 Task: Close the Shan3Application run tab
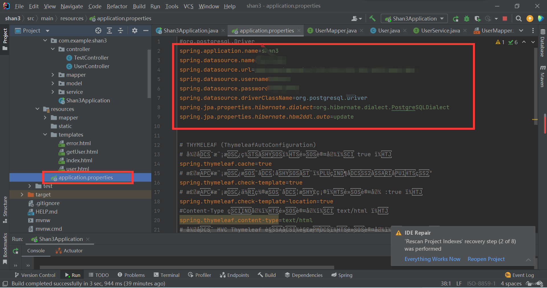point(88,239)
